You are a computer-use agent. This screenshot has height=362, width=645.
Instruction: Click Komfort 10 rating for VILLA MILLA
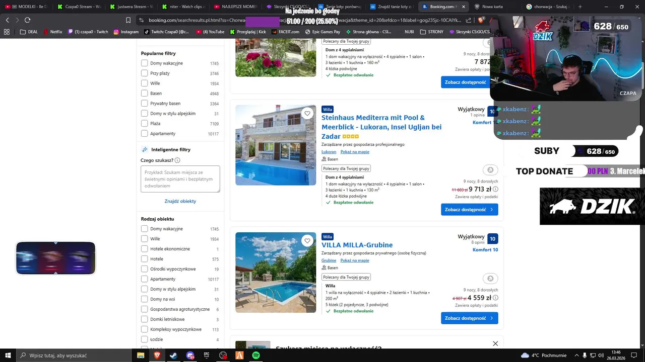coord(485,250)
